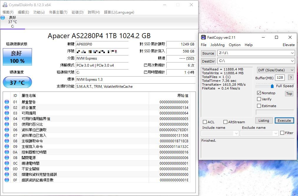Image resolution: width=298 pixels, height=196 pixels.
Task: Open FastCopy File menu
Action: coord(203,45)
